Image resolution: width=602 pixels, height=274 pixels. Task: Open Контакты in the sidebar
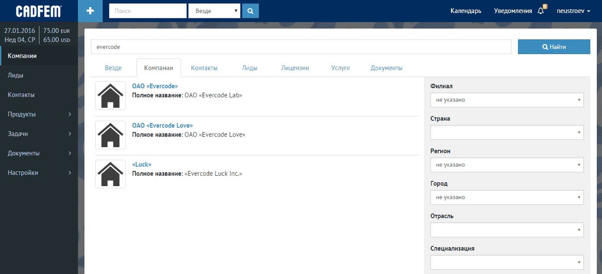tap(39, 95)
